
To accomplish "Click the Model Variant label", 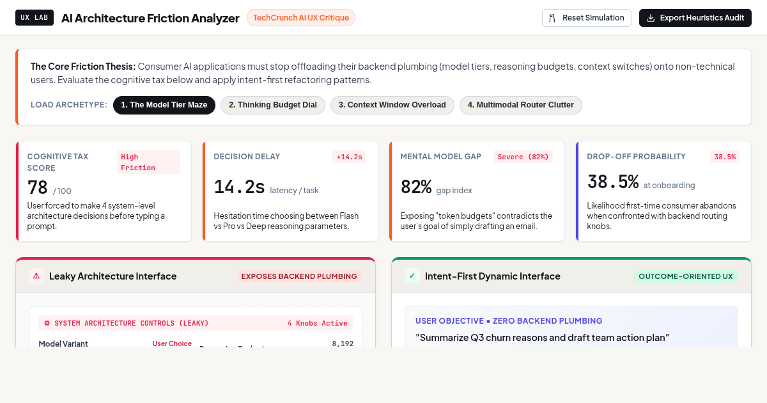I will click(x=63, y=344).
